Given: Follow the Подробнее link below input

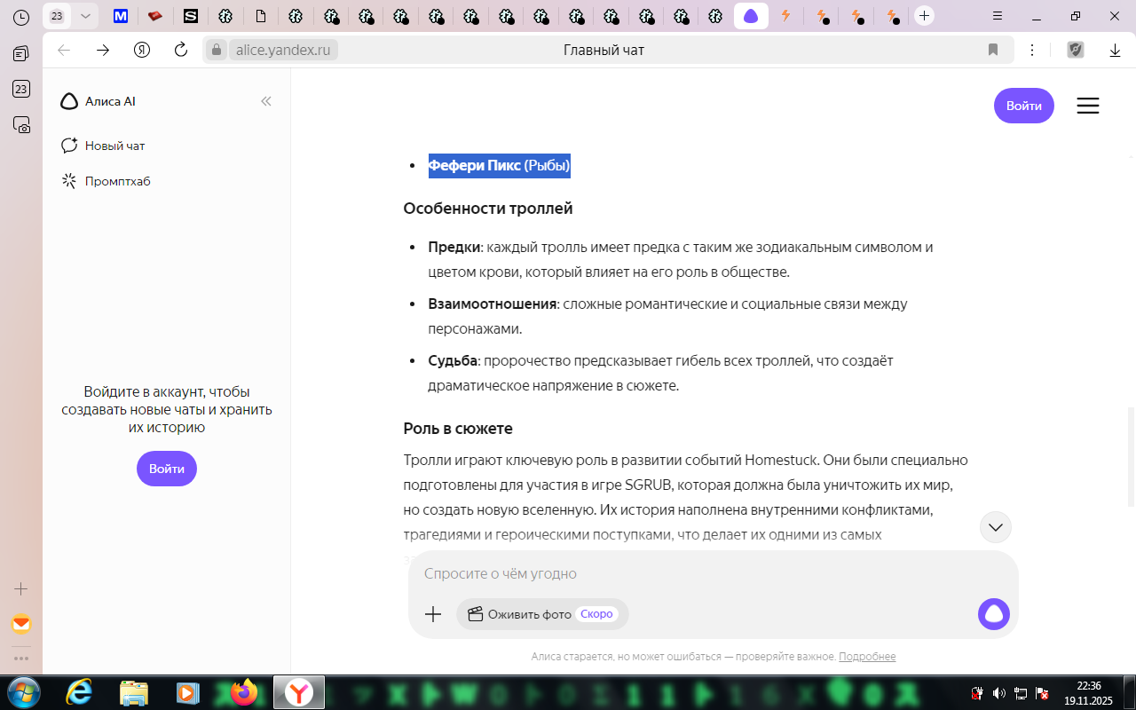Looking at the screenshot, I should (x=866, y=657).
